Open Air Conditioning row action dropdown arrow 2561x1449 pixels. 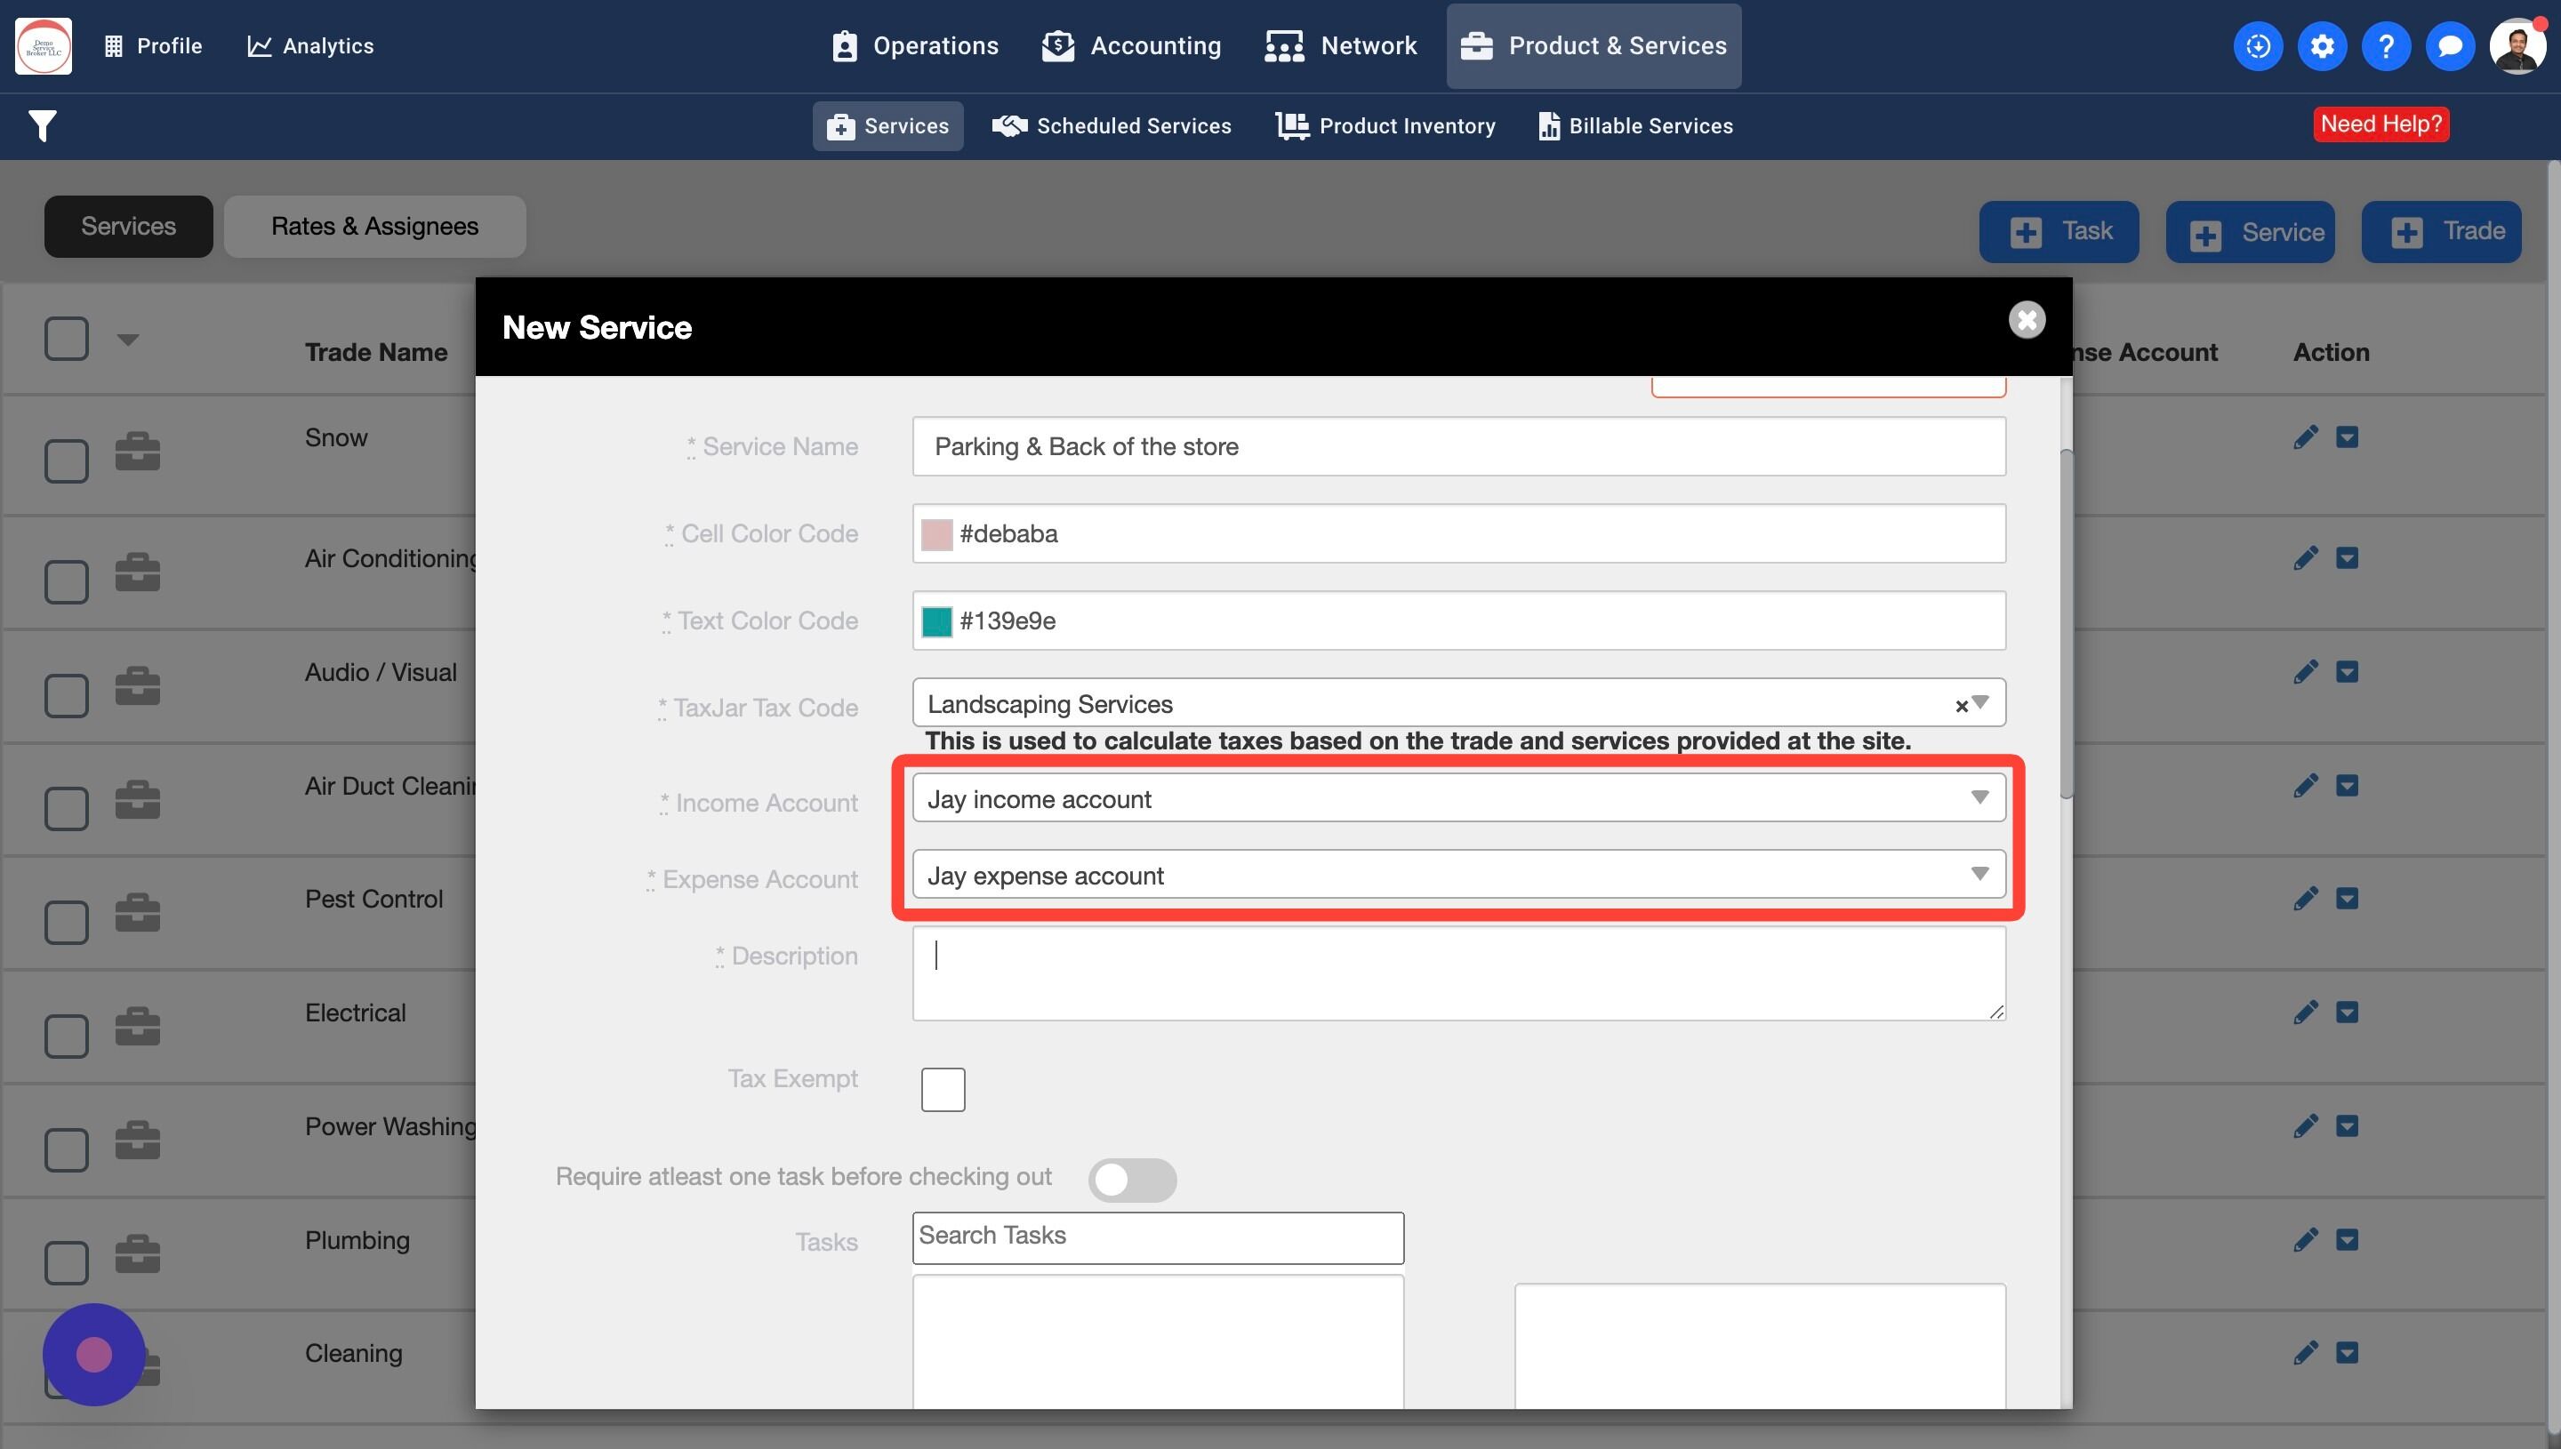point(2347,557)
